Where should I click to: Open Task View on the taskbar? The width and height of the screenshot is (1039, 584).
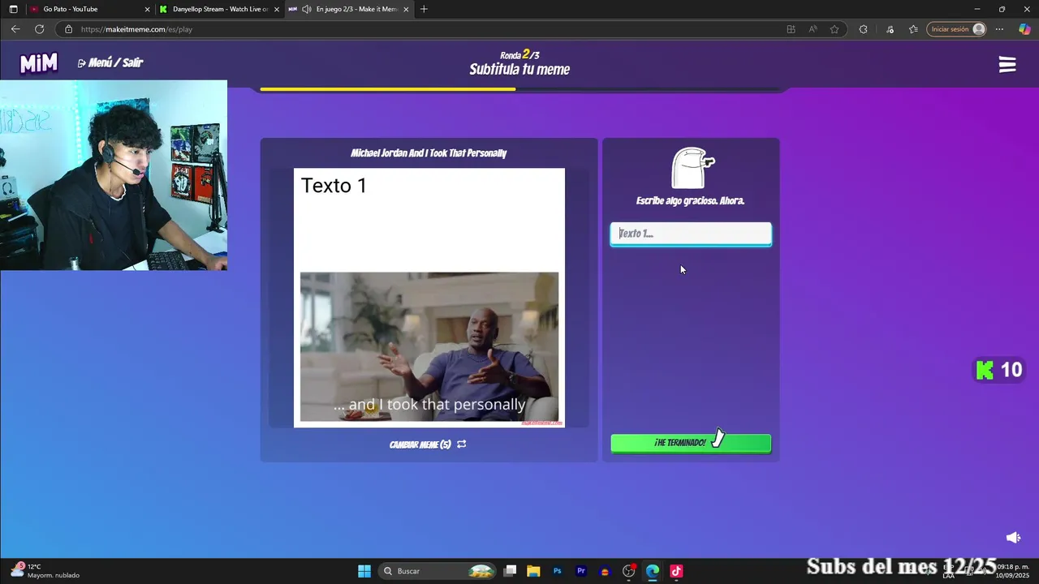tap(510, 571)
